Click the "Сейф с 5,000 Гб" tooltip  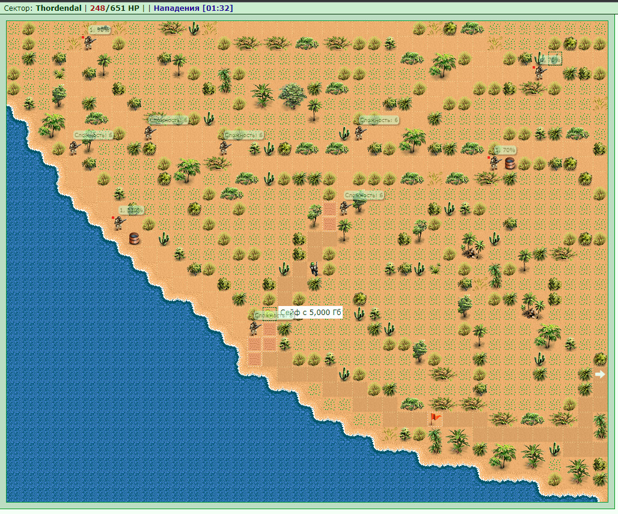coord(311,313)
